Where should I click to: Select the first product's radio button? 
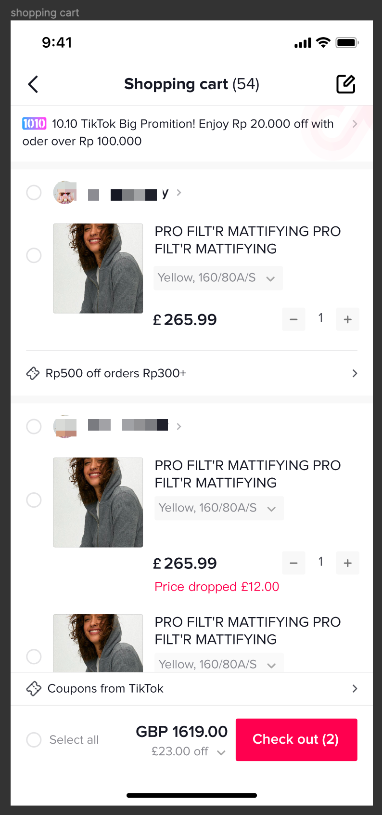34,255
